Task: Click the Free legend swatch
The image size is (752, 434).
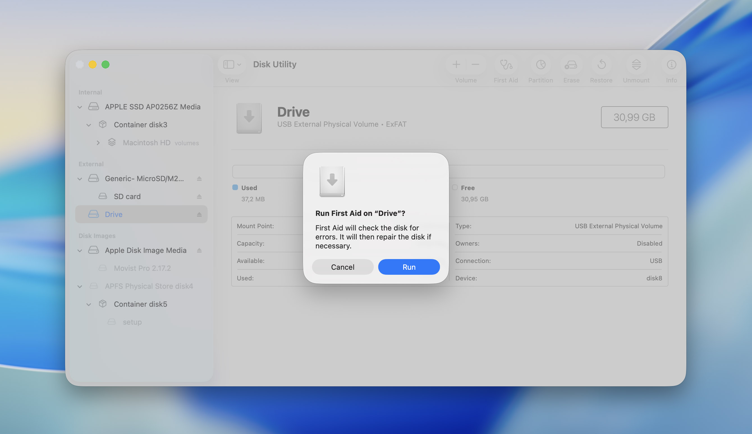Action: pos(455,187)
